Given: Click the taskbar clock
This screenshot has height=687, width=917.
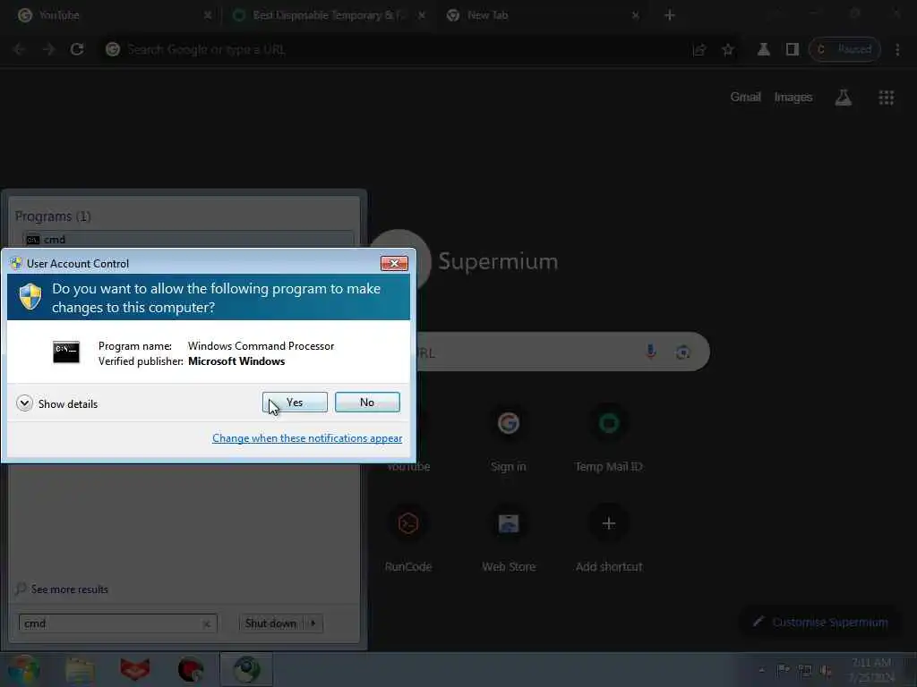Looking at the screenshot, I should tap(870, 669).
